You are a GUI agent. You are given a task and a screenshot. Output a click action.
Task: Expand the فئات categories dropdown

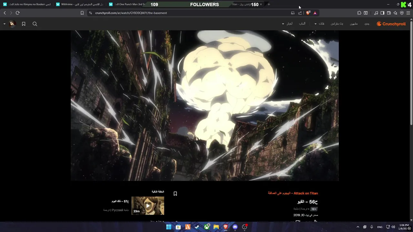point(319,24)
